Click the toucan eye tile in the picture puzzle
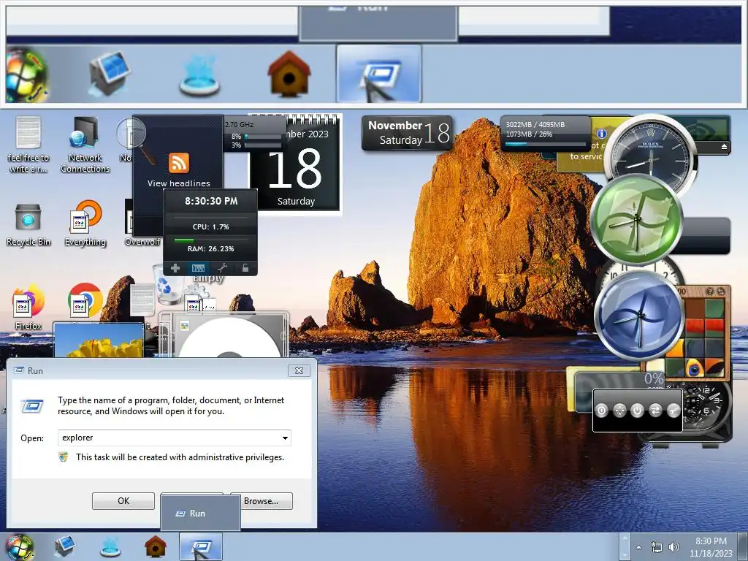This screenshot has height=561, width=748. pyautogui.click(x=695, y=367)
